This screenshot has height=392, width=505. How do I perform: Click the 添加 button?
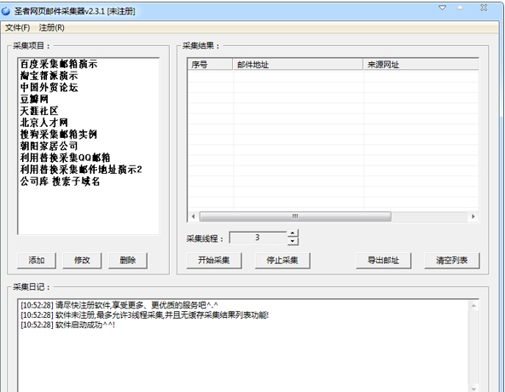37,260
